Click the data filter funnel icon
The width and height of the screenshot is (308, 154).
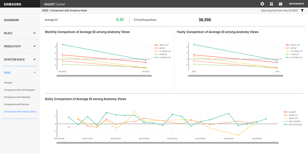tap(302, 11)
